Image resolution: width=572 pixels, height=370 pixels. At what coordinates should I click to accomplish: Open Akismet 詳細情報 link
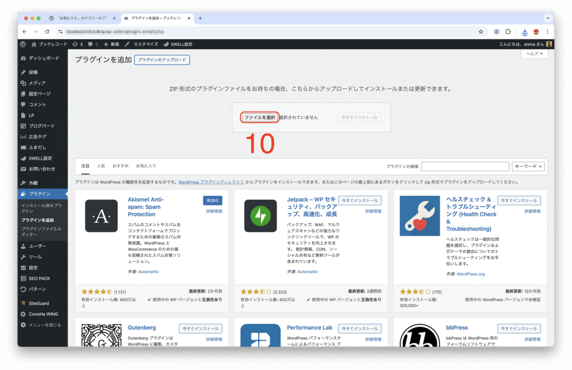click(x=214, y=212)
